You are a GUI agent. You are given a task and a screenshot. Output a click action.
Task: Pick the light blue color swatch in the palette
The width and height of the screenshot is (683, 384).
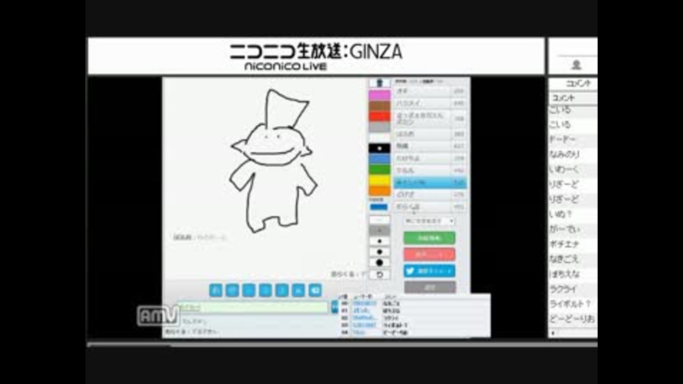pyautogui.click(x=379, y=159)
